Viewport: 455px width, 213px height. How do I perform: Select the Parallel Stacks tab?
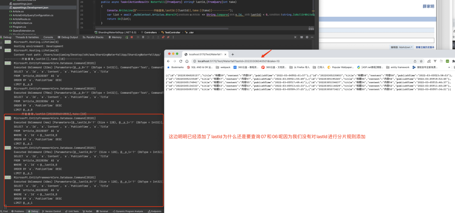93,37
